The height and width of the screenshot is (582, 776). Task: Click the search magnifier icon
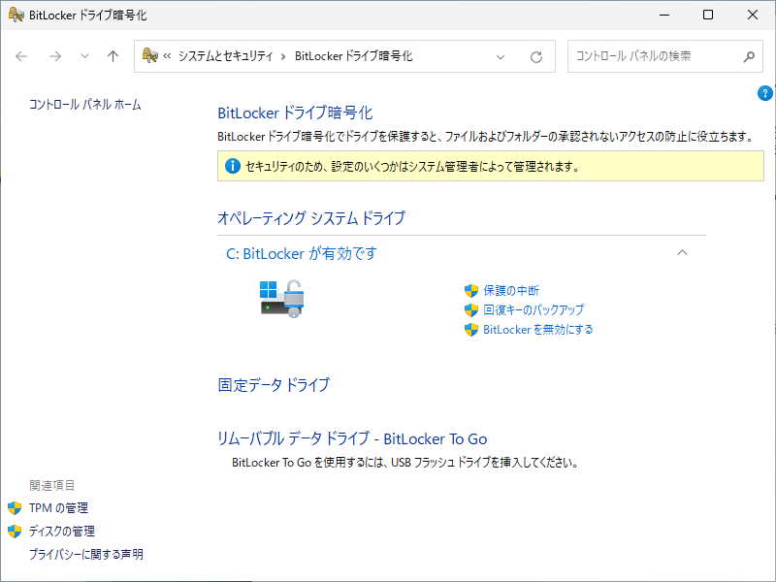749,57
